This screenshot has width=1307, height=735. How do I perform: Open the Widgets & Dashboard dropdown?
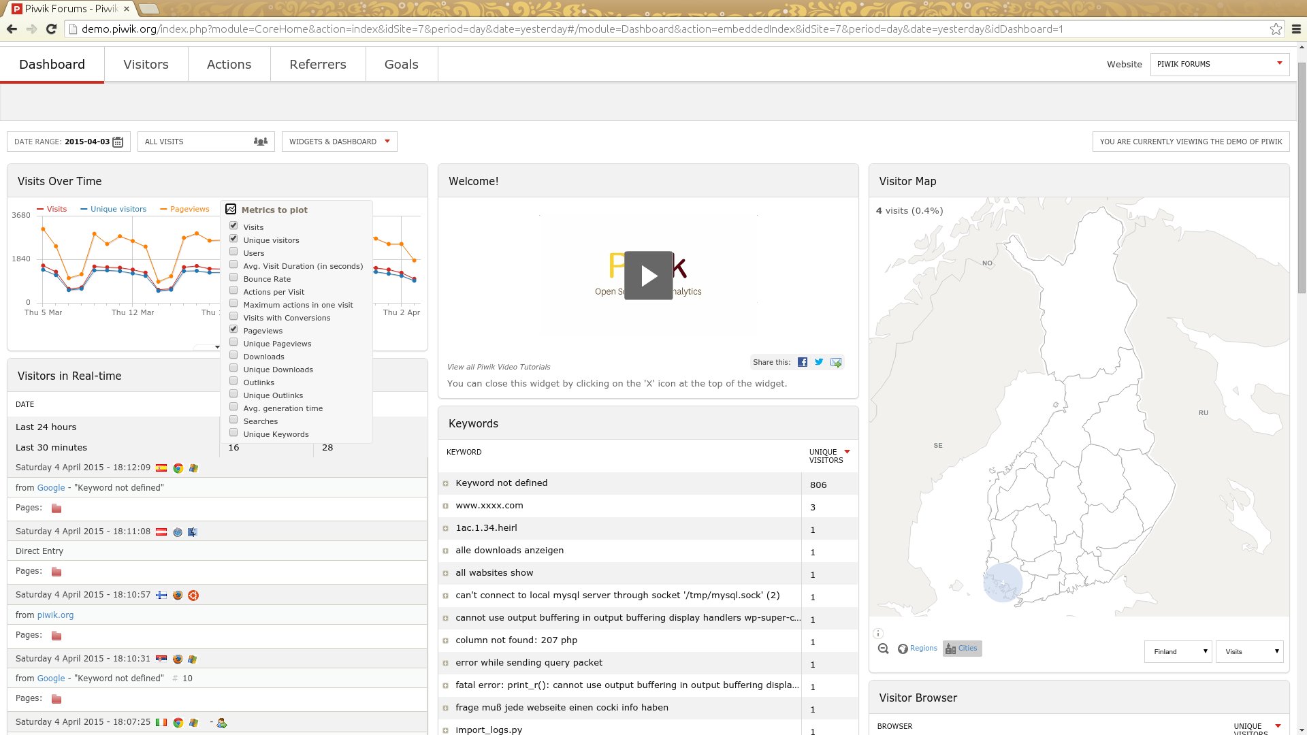click(x=339, y=142)
